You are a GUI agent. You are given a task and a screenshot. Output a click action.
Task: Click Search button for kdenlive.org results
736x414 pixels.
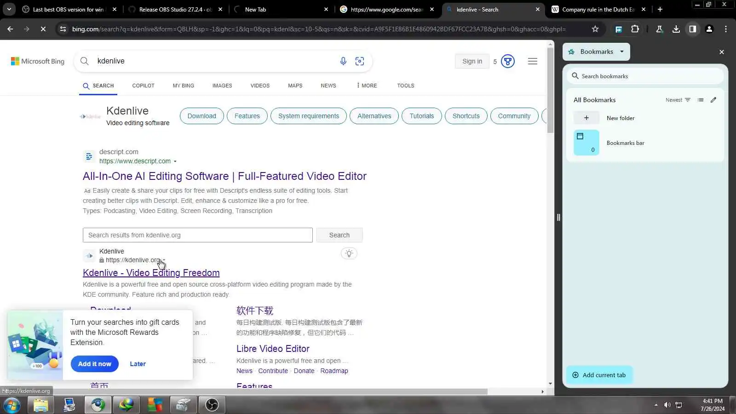[x=339, y=235]
